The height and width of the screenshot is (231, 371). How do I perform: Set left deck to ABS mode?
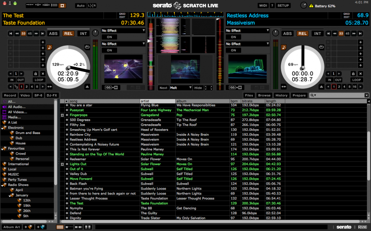(x=53, y=34)
